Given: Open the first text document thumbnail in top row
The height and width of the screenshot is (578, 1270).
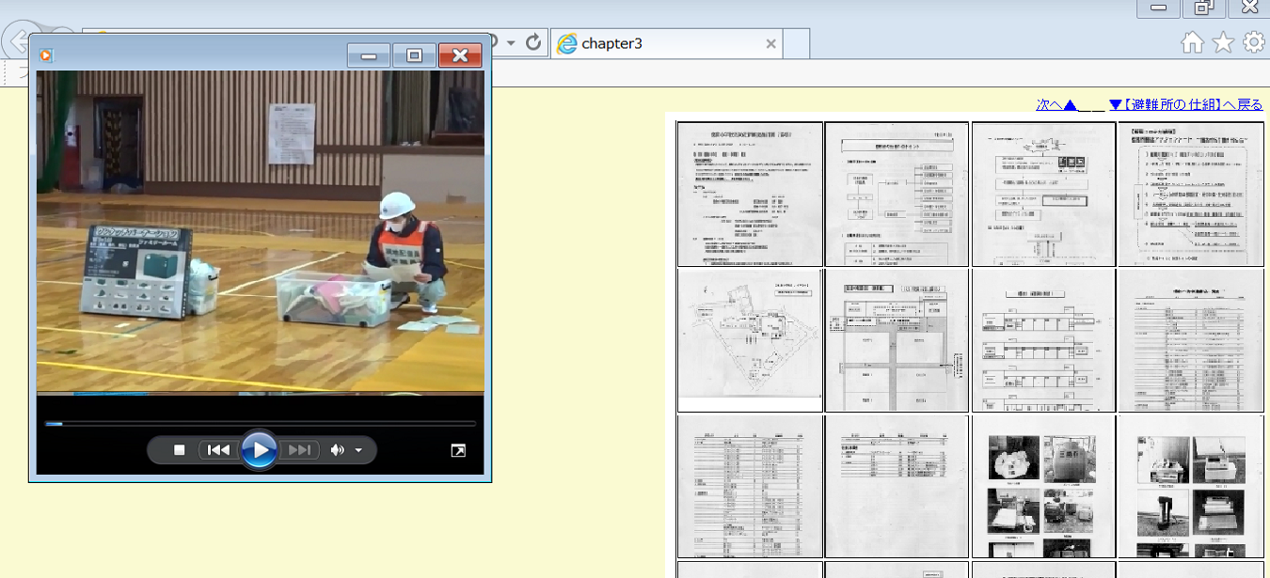Looking at the screenshot, I should [750, 194].
